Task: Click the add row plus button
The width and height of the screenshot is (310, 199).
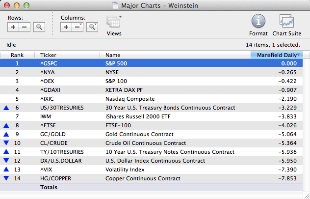Action: (13, 27)
